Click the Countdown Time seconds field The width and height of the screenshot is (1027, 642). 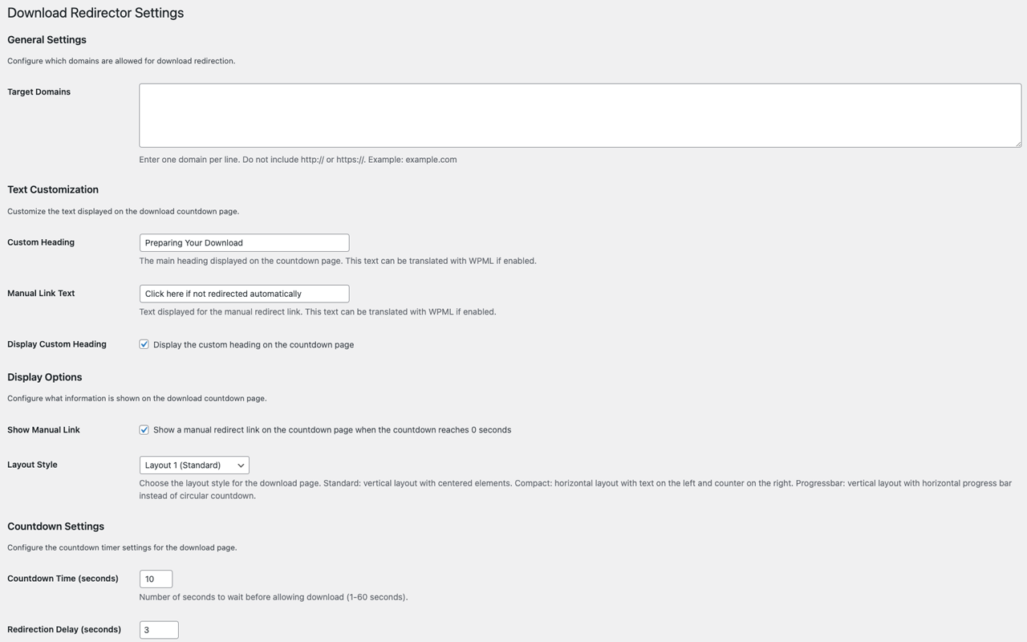[156, 579]
